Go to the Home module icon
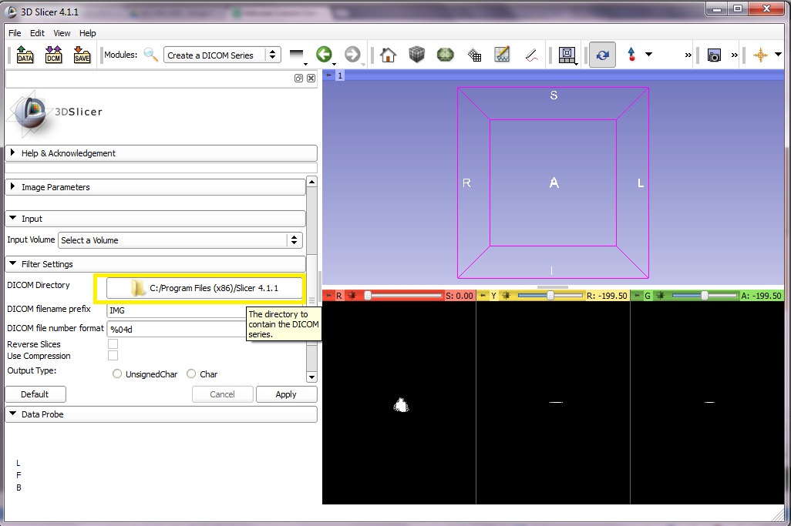The height and width of the screenshot is (526, 791). tap(388, 55)
